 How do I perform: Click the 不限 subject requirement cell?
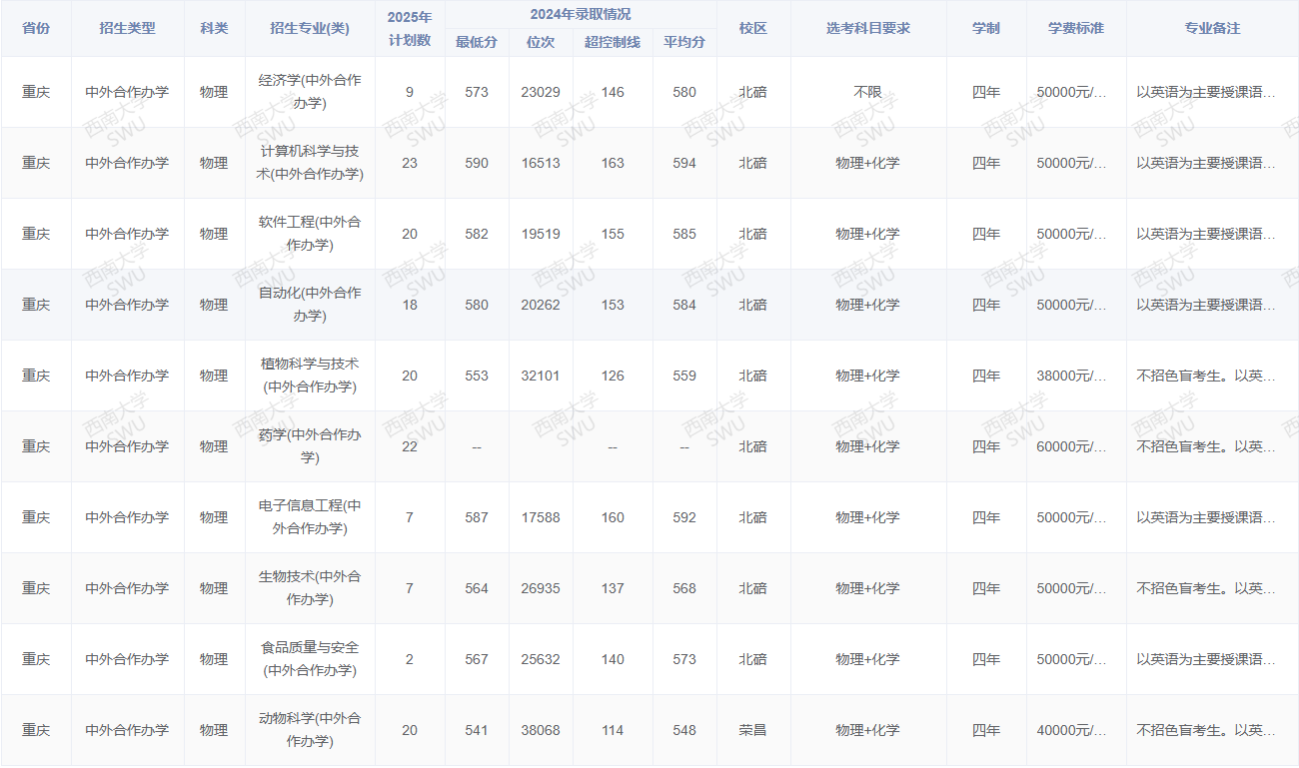[867, 92]
